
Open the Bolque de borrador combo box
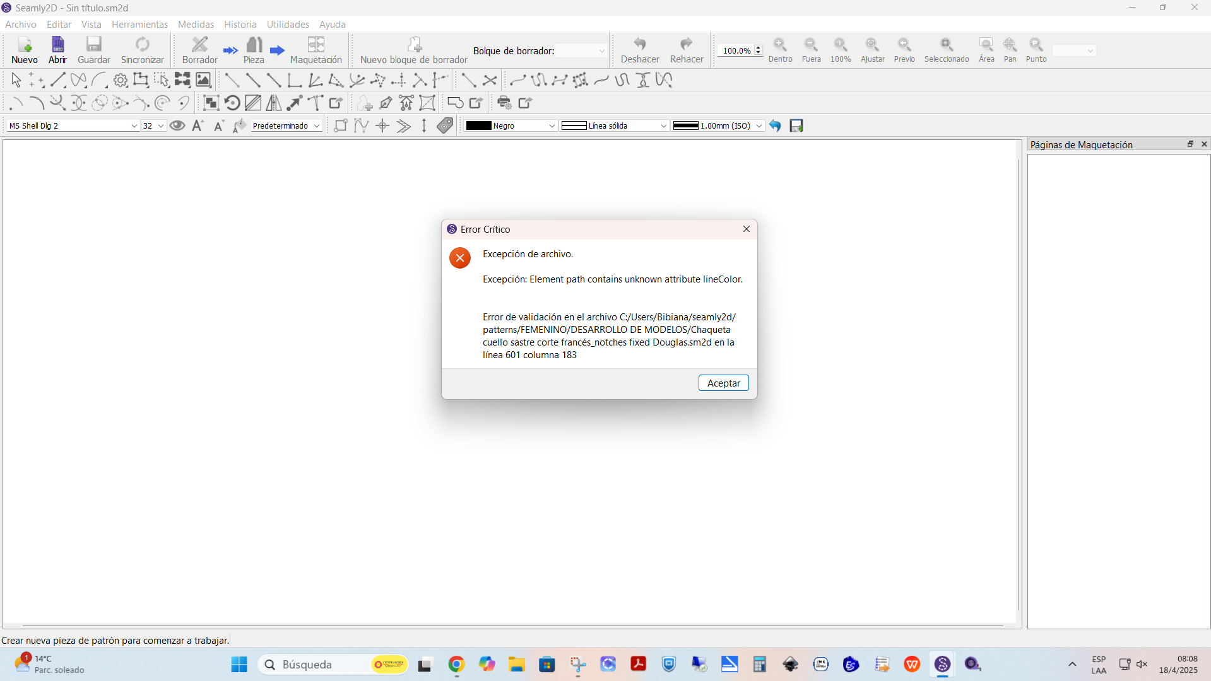(582, 50)
